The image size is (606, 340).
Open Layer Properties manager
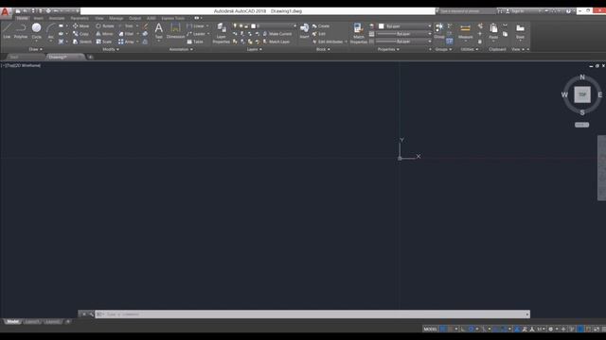click(221, 33)
